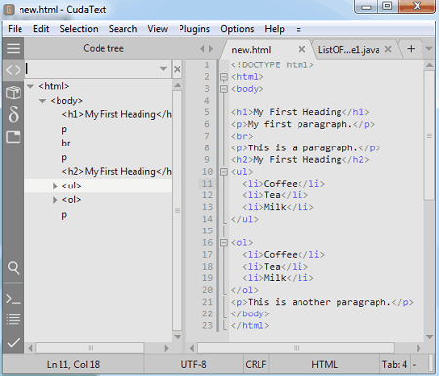Click the editor vertical scrollbar down arrow
439x376 pixels.
(429, 337)
